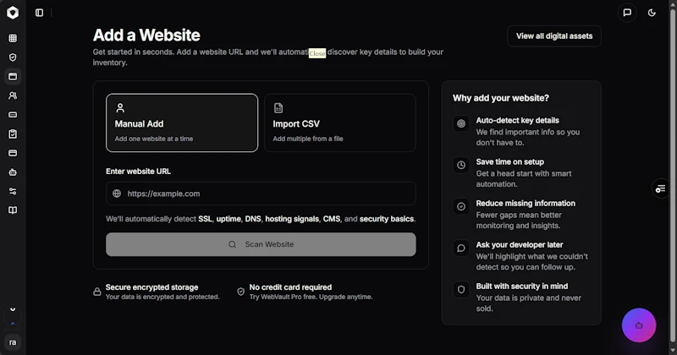Click the 'Why add your website?' heading
Screen dimensions: 677x355
[501, 98]
